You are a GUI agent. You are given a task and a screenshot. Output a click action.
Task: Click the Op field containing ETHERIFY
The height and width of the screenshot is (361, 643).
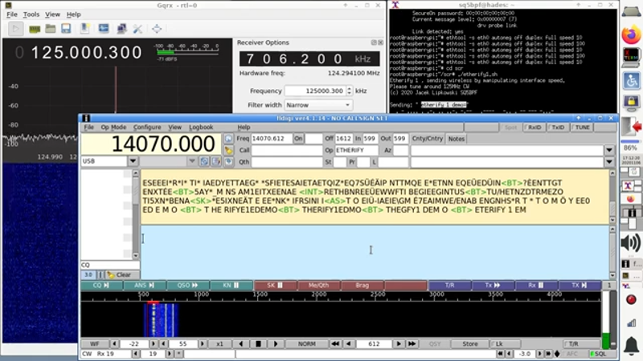(356, 150)
